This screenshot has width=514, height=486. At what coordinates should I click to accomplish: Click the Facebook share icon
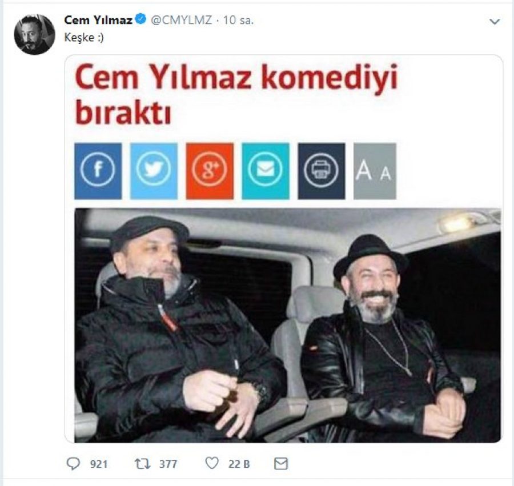(x=98, y=171)
